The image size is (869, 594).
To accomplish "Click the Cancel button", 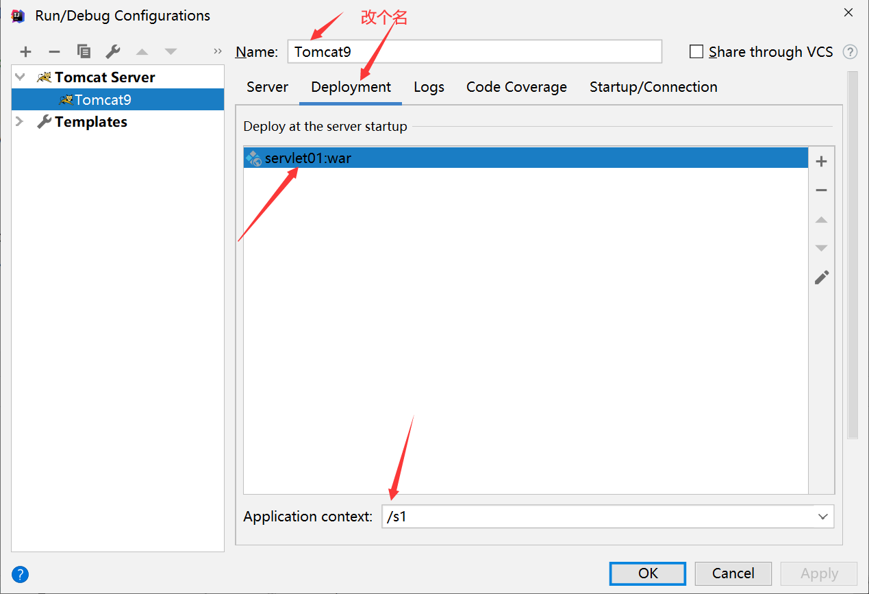I will pyautogui.click(x=733, y=573).
